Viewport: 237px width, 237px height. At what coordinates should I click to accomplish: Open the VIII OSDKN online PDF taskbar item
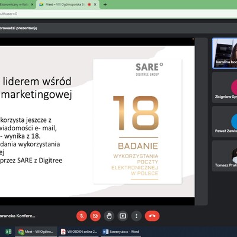point(79,232)
